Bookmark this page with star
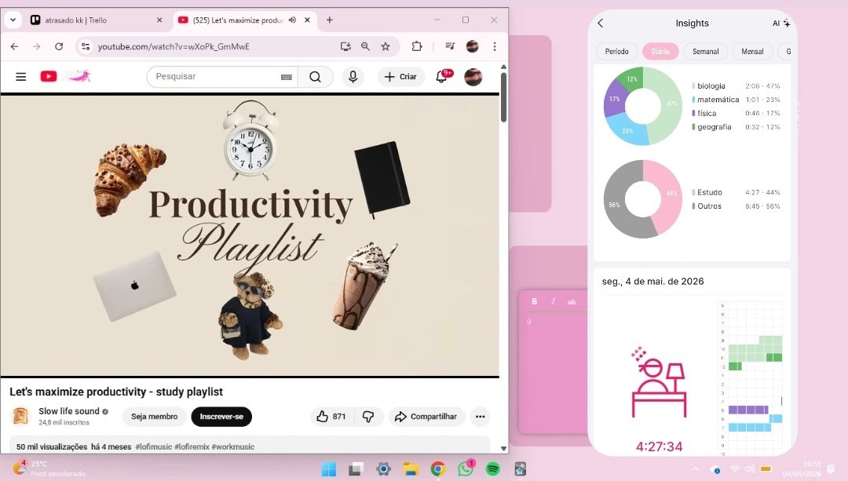 (x=386, y=46)
